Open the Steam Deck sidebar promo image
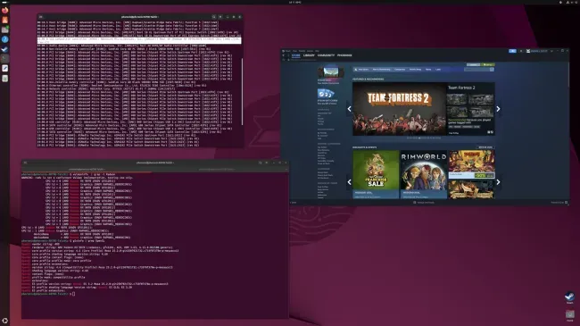580x326 pixels. click(x=331, y=71)
